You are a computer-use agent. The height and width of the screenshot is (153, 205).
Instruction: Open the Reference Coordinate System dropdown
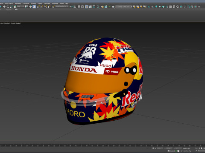pyautogui.click(x=20, y=6)
